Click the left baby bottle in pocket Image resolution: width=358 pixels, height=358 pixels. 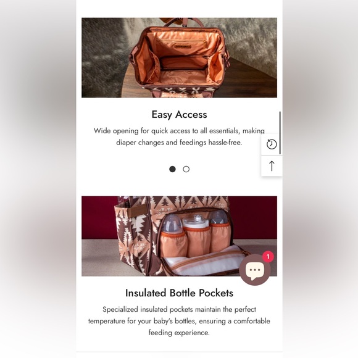(173, 235)
